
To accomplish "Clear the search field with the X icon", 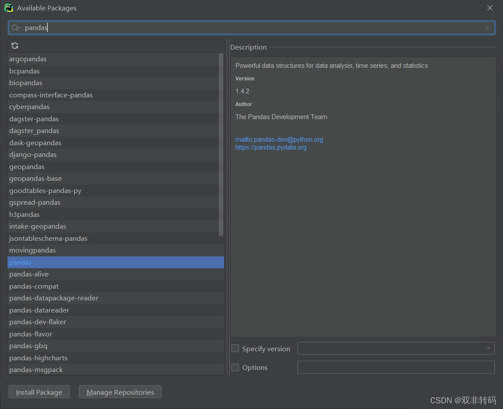I will (x=487, y=28).
